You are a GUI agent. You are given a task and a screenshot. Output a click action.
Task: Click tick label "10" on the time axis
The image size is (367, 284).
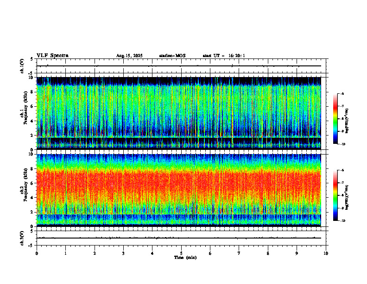click(326, 253)
